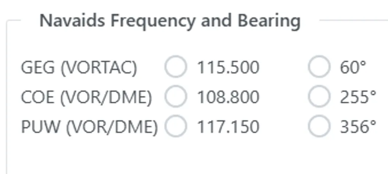
Task: Choose the 60° bearing radio button
Action: [319, 67]
